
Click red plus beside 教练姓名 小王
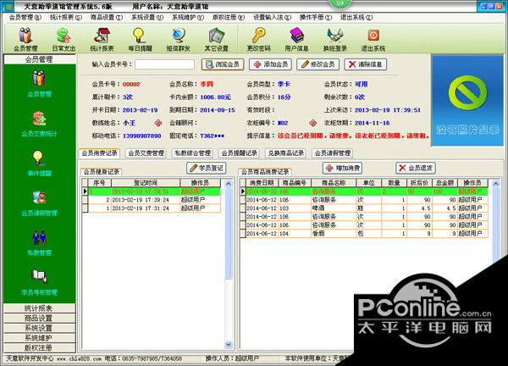pos(158,123)
